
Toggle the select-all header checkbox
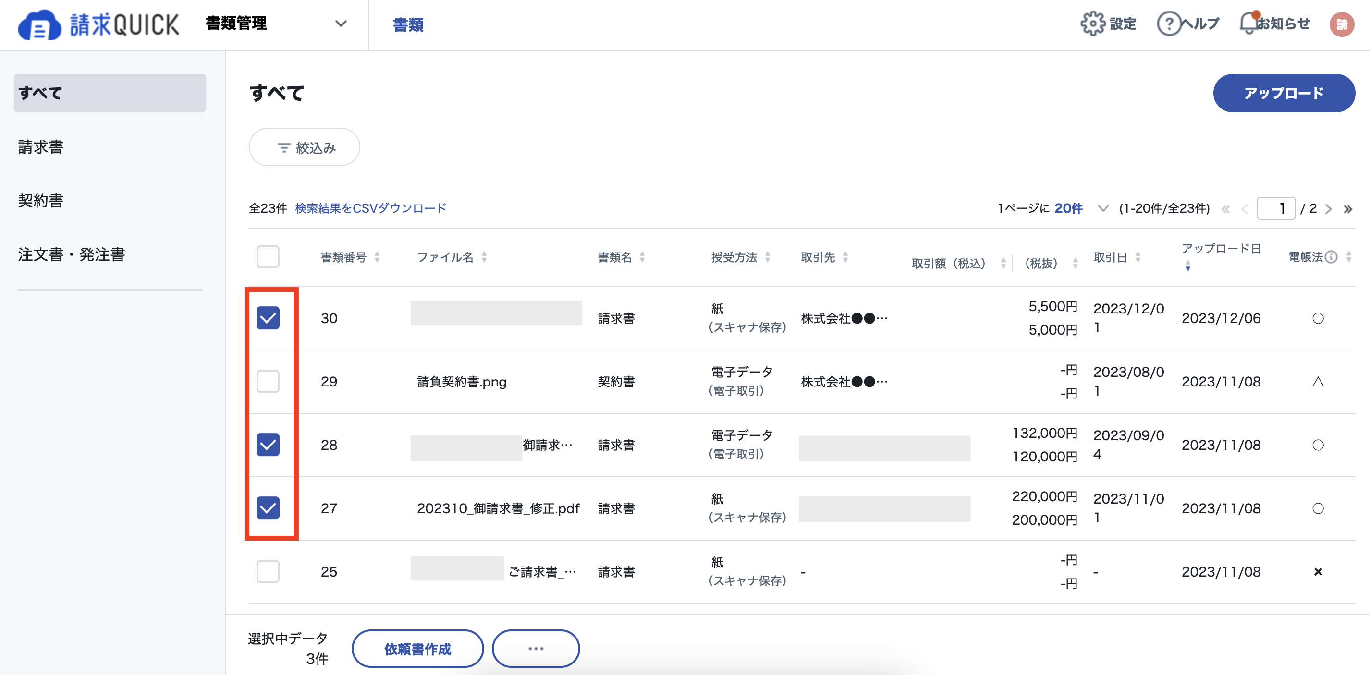click(x=268, y=257)
